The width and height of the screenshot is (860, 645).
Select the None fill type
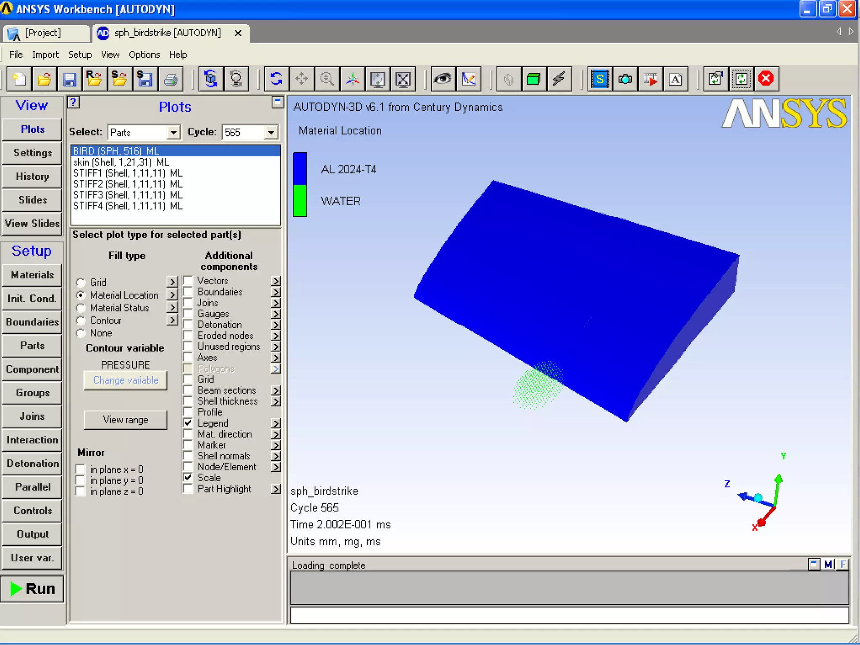click(81, 333)
